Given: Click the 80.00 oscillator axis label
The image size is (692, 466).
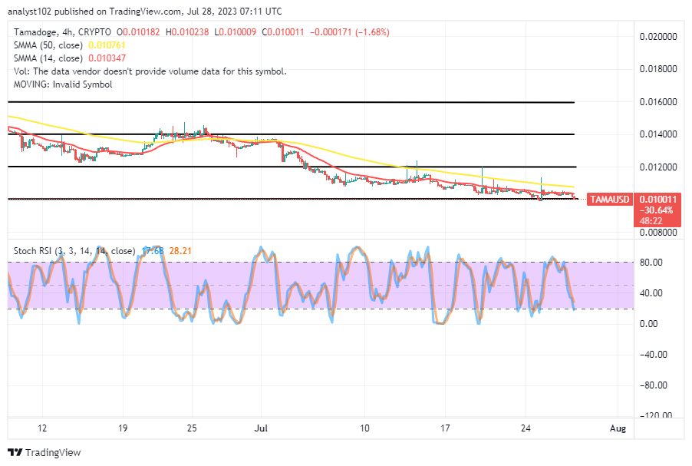Looking at the screenshot, I should click(651, 263).
